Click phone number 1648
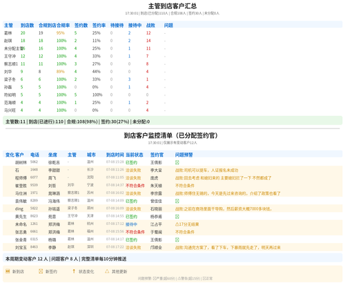Image resolution: width=345 pixels, height=294 pixels. pyautogui.click(x=34, y=170)
